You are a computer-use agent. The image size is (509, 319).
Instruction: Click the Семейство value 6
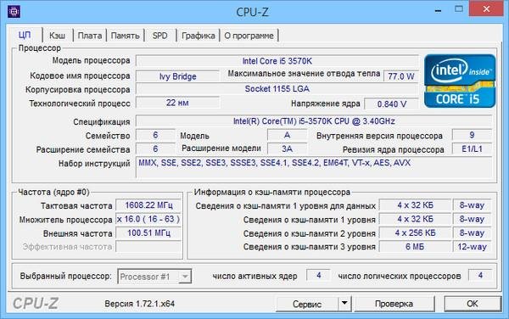155,135
